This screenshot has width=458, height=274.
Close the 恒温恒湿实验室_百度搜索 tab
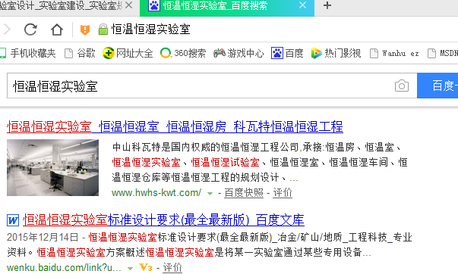tap(303, 5)
